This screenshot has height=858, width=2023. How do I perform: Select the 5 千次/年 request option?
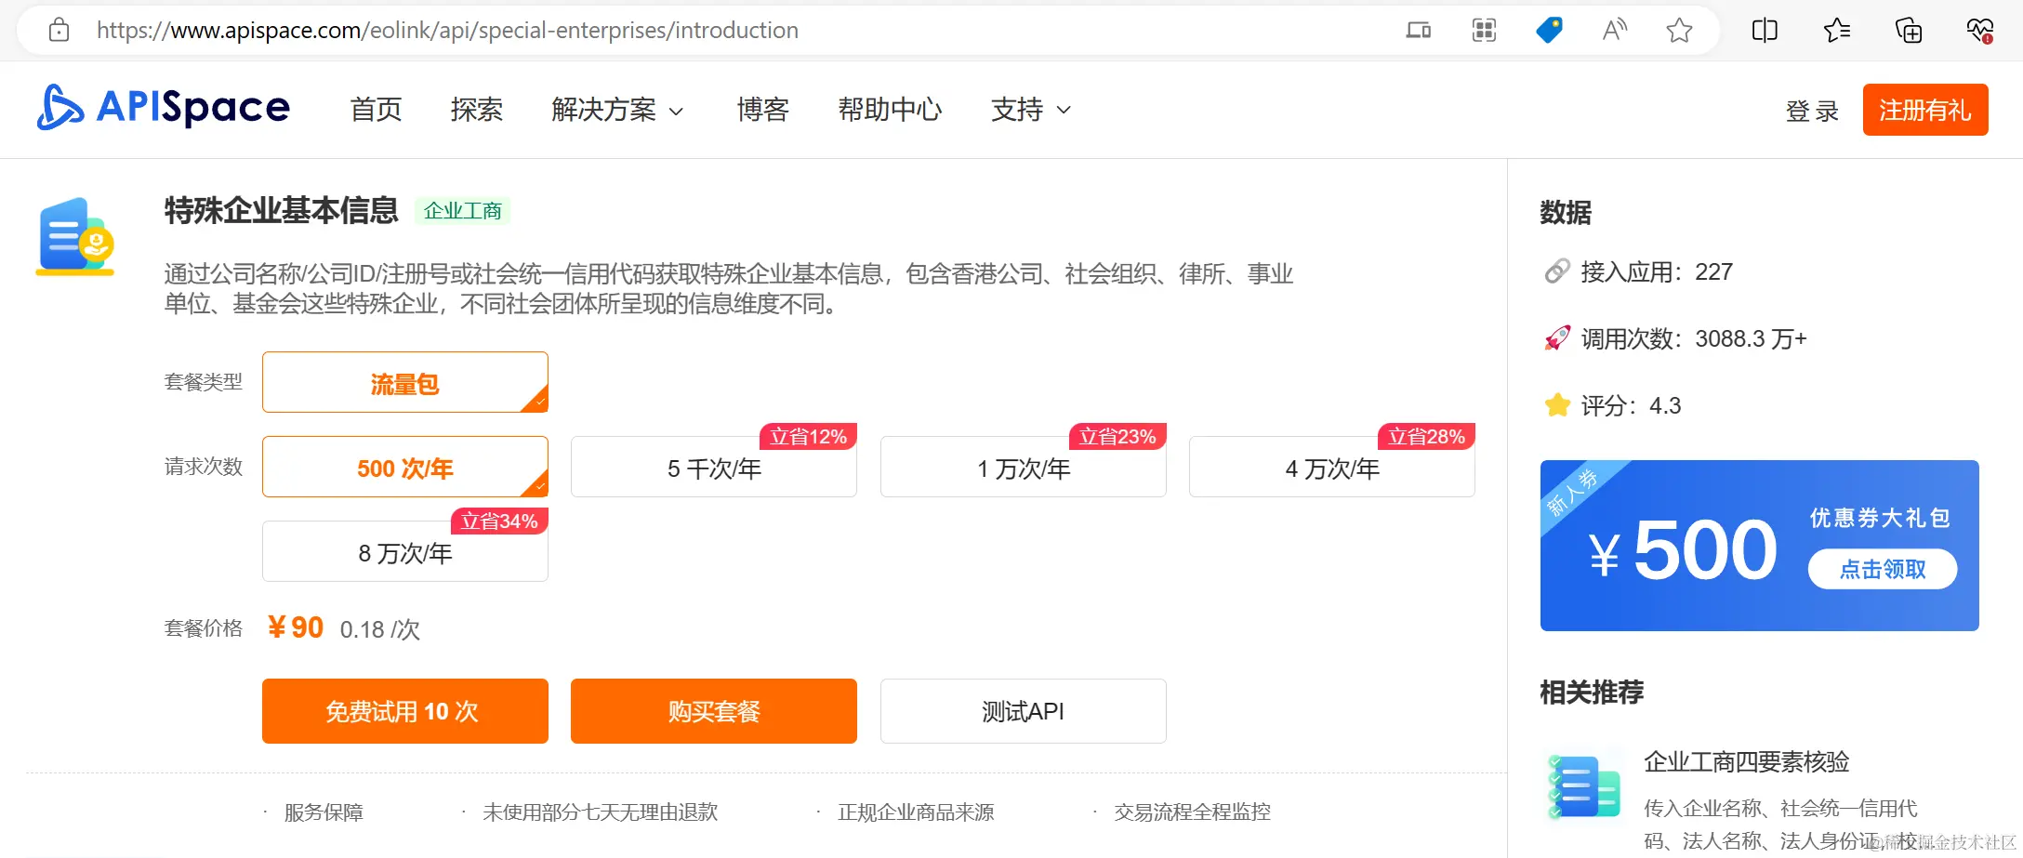click(714, 467)
